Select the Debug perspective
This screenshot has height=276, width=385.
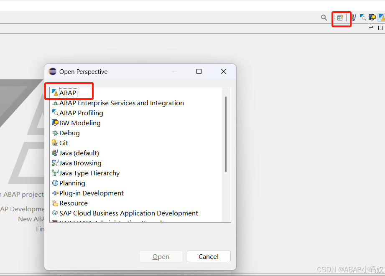(x=69, y=133)
